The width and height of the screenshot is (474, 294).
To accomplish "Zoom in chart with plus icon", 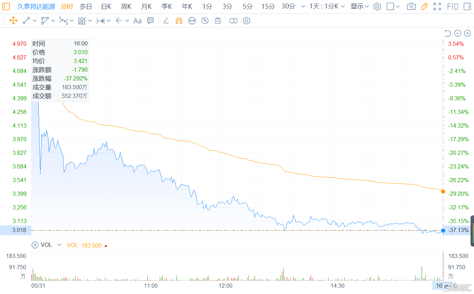I will 467,33.
